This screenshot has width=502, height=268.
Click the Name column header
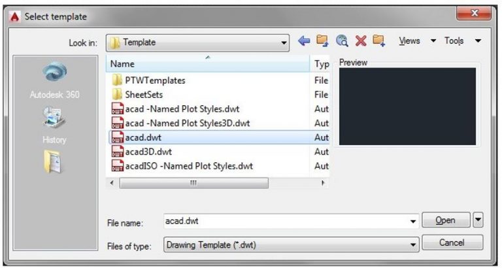[207, 64]
